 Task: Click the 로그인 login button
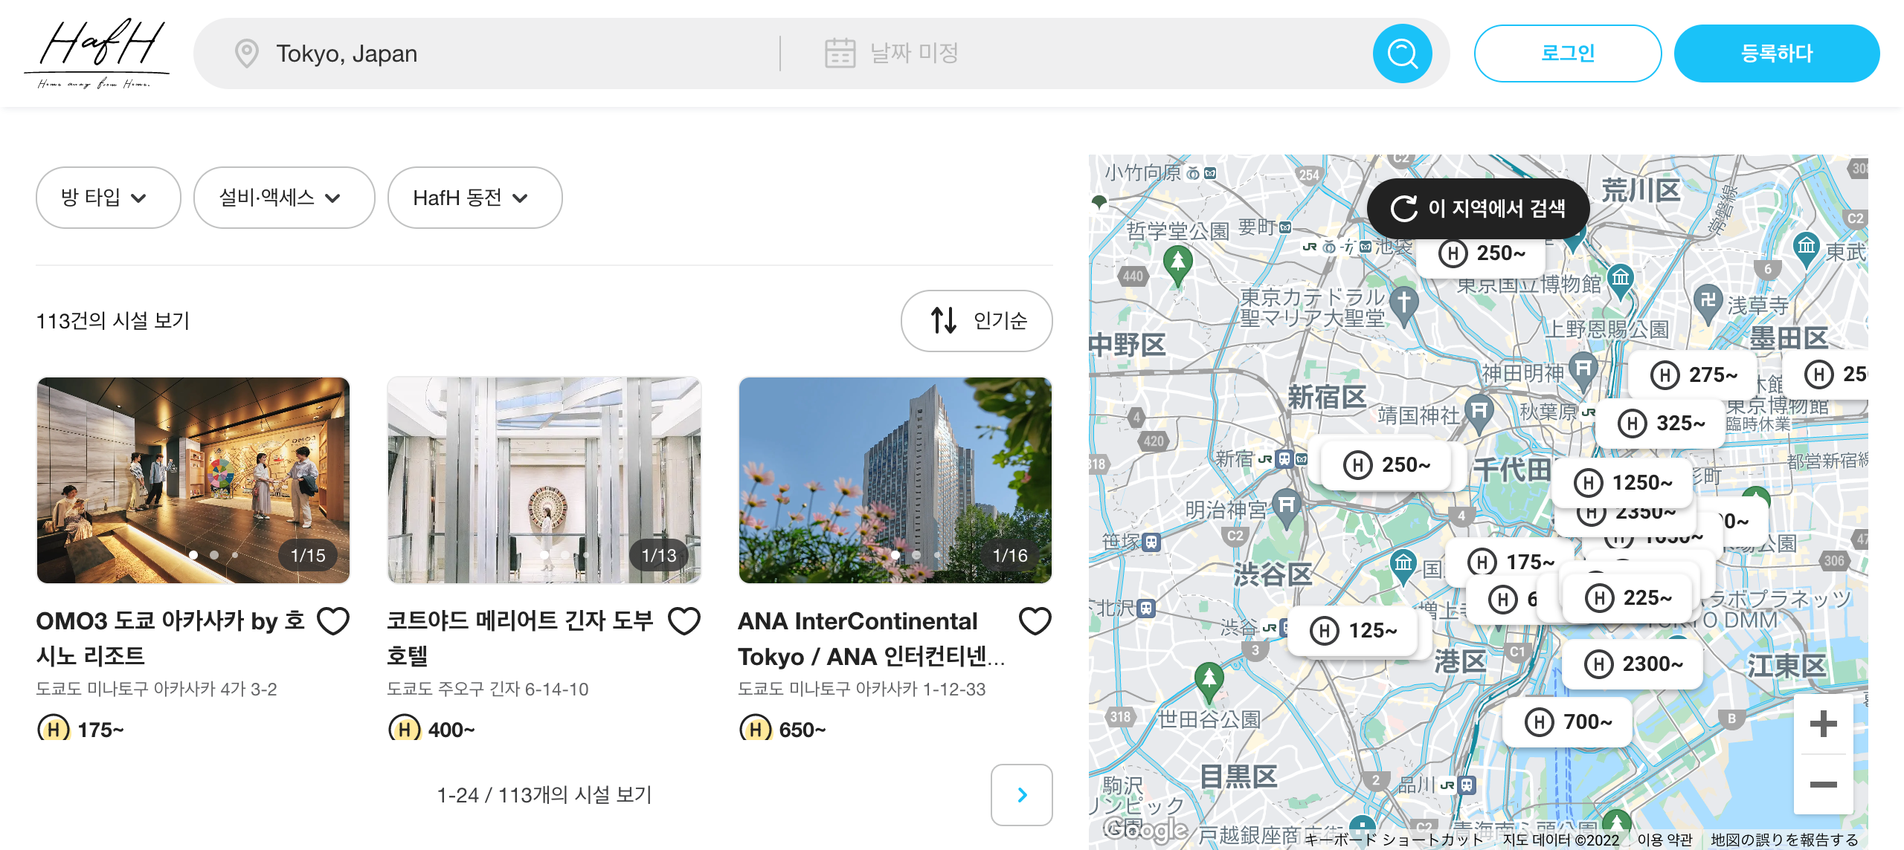(x=1567, y=53)
